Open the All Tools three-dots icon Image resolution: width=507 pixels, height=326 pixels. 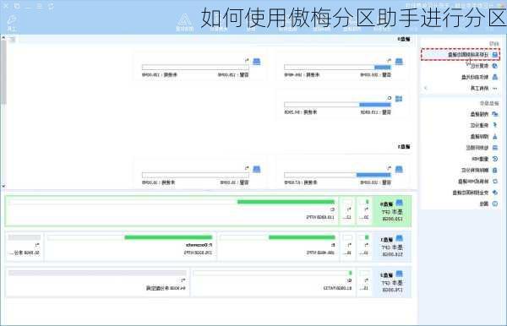pos(494,88)
